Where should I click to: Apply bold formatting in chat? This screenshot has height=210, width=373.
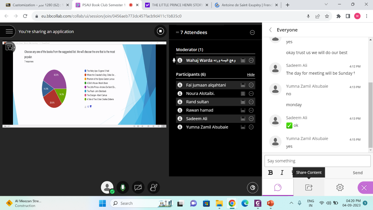tap(270, 173)
